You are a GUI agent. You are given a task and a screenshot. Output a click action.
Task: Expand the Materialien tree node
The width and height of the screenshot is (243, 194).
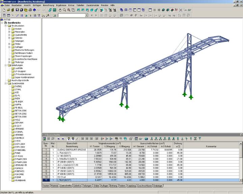click(x=9, y=32)
